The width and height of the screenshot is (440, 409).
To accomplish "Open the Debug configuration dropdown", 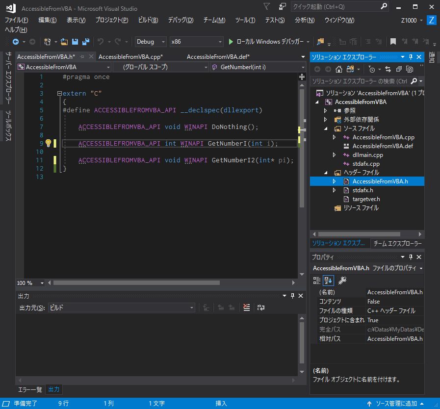I will pos(151,42).
